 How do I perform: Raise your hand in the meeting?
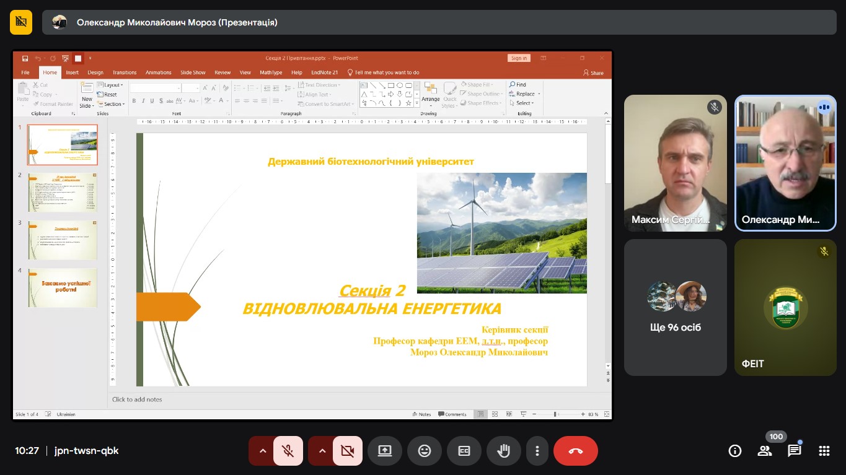(x=504, y=451)
